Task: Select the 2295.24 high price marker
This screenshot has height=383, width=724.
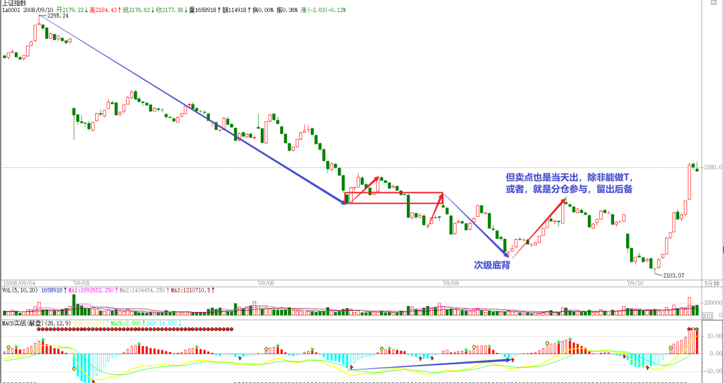Action: click(x=56, y=15)
